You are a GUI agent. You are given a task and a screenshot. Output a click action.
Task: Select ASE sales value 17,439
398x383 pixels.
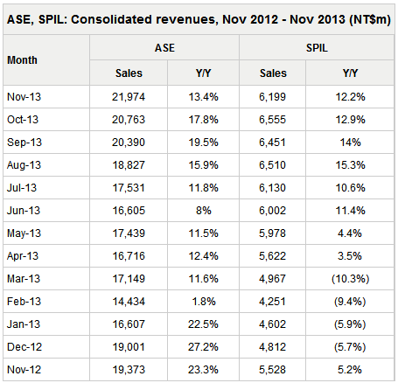click(x=129, y=233)
